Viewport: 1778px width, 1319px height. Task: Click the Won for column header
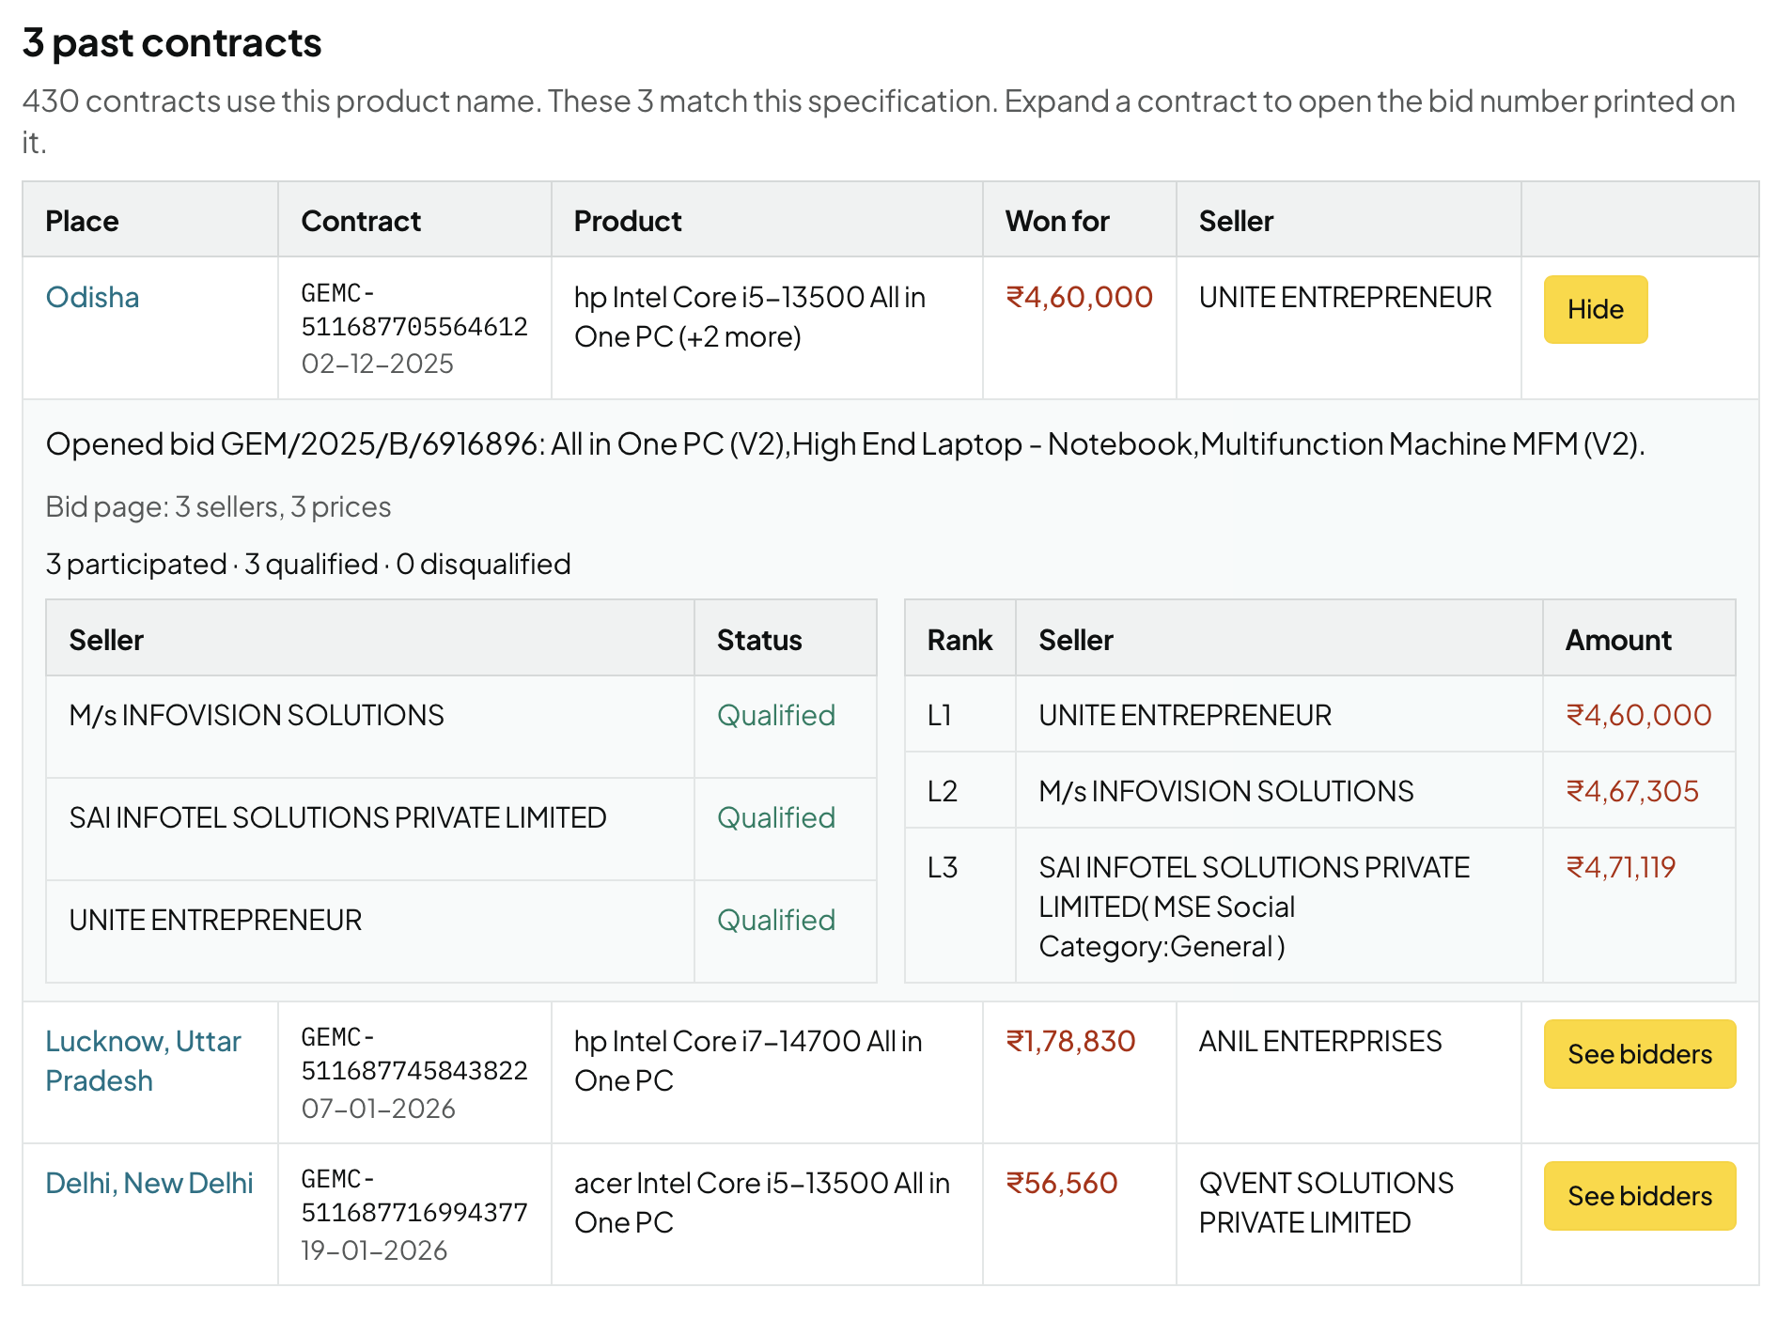pyautogui.click(x=1080, y=220)
